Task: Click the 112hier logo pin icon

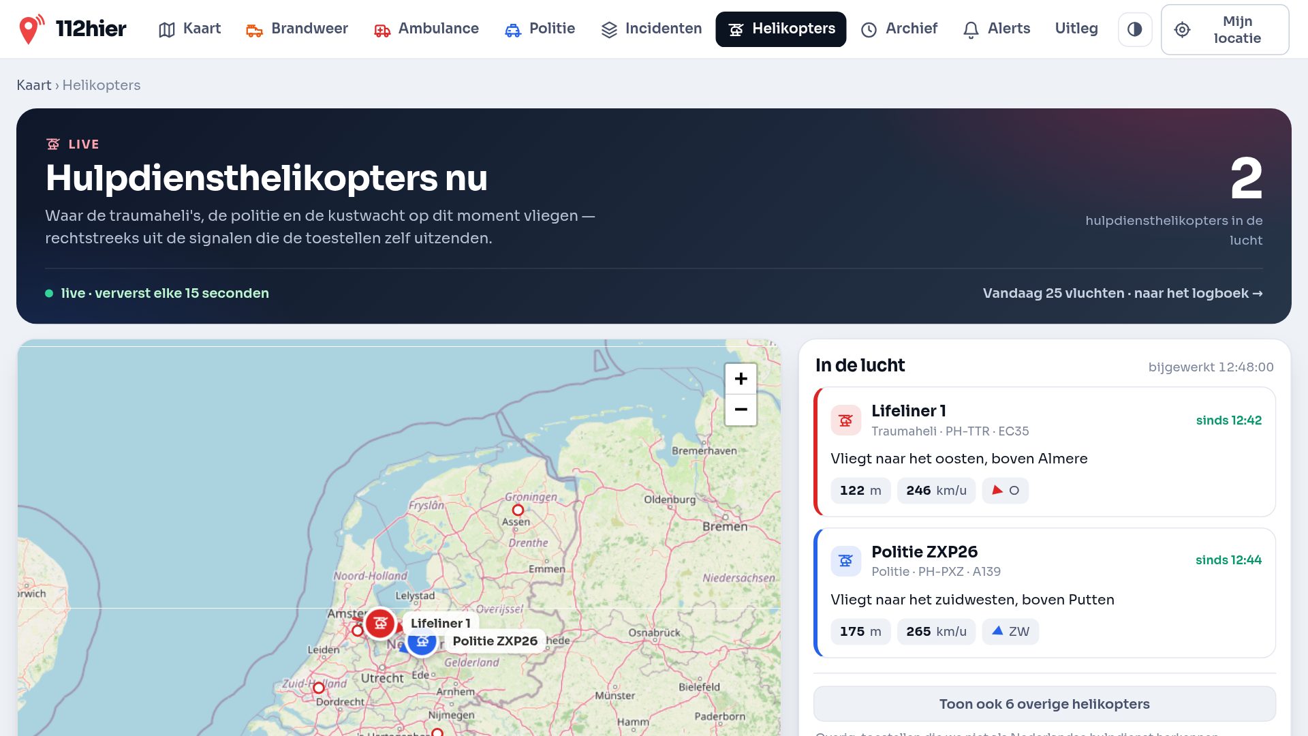Action: [x=31, y=29]
